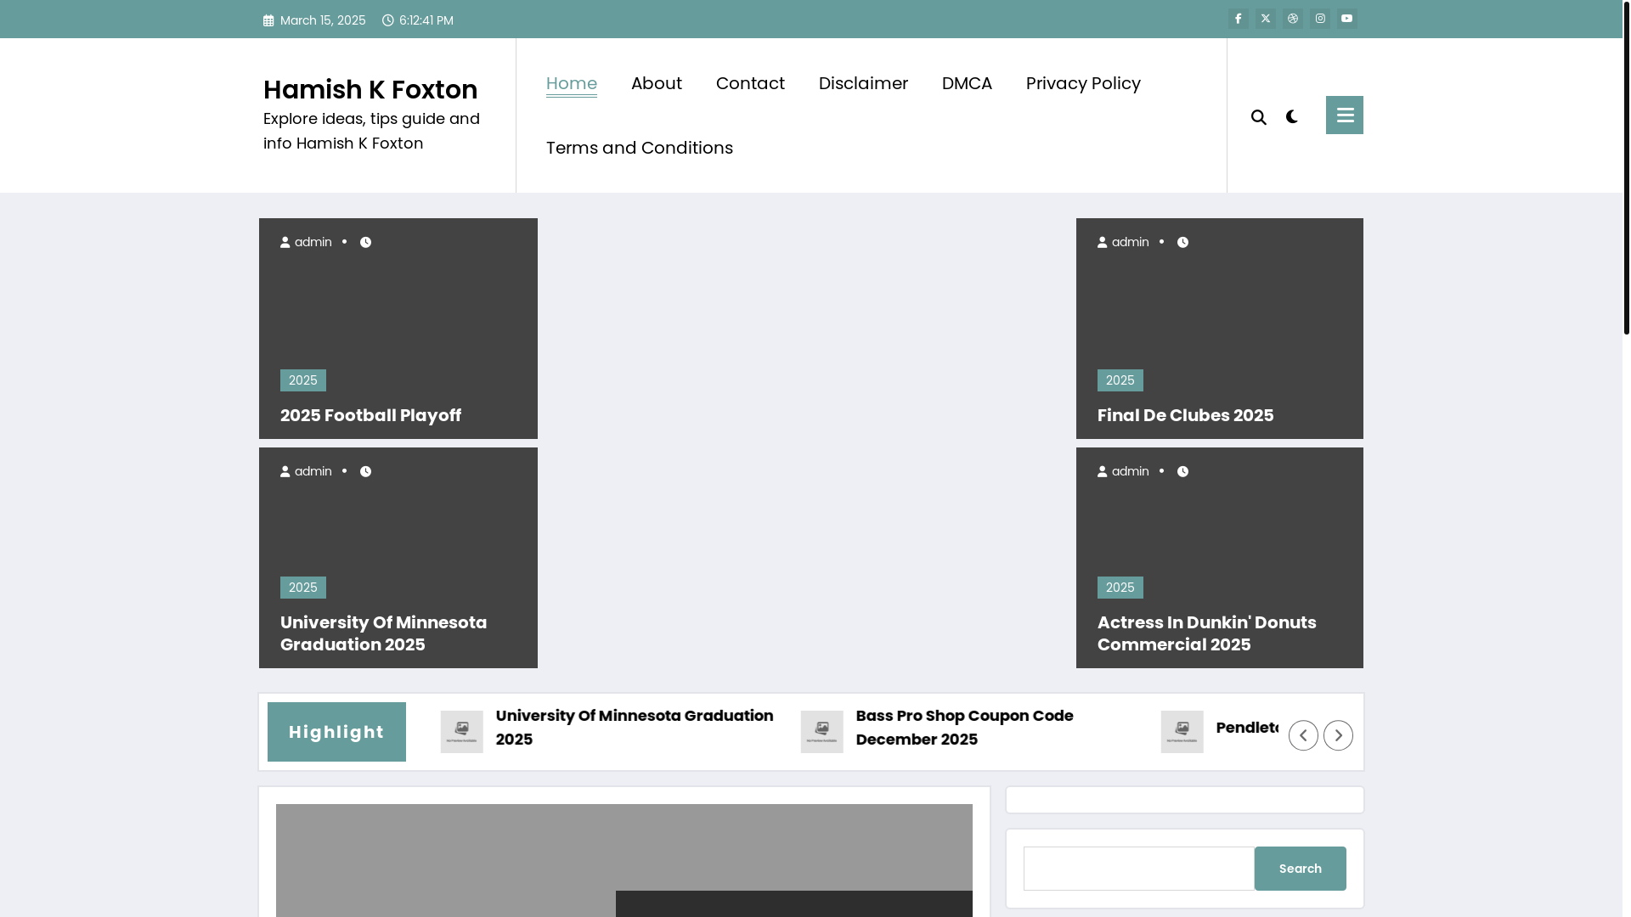The image size is (1631, 917).
Task: Click the Hamish K Foxton site title
Action: point(370,89)
